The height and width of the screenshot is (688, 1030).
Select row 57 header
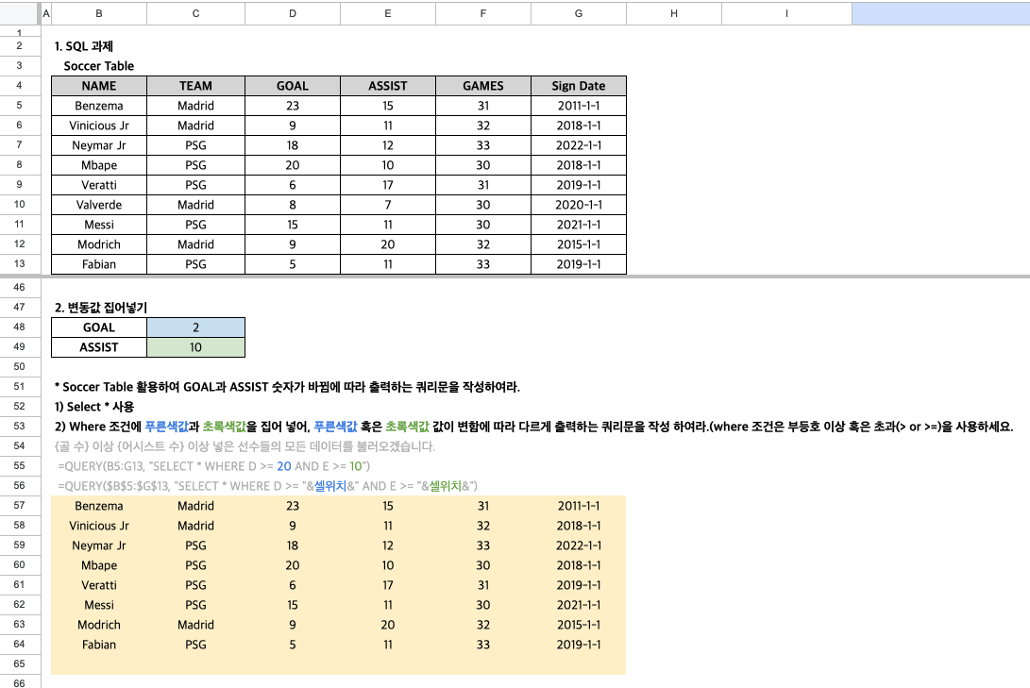click(20, 506)
